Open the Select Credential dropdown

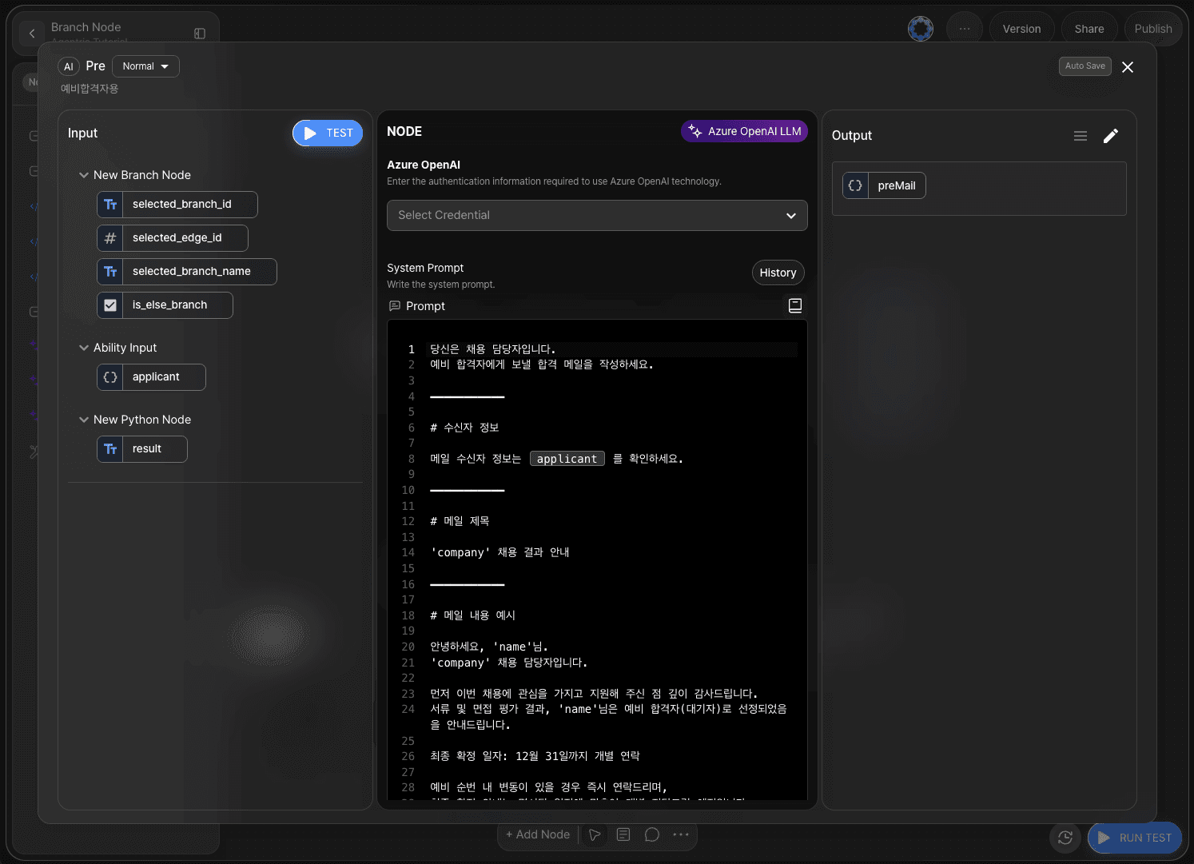(597, 215)
